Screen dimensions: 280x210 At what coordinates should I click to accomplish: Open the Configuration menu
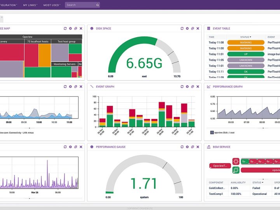8,5
